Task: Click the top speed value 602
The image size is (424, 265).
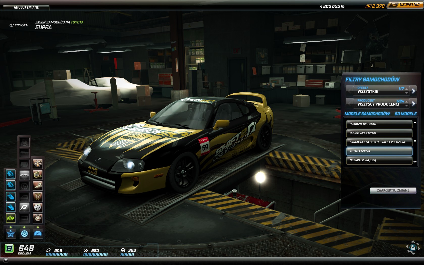Action: [58, 250]
